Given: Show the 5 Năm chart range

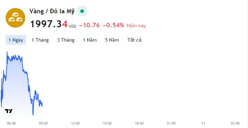Looking at the screenshot, I should [x=112, y=40].
